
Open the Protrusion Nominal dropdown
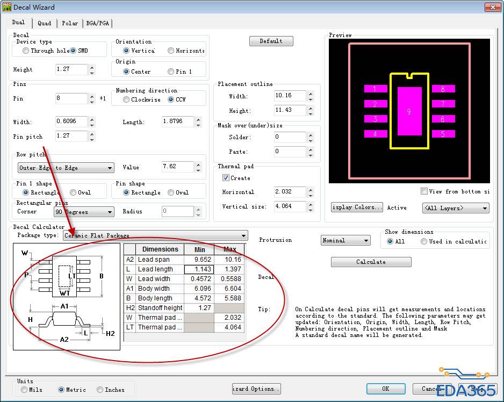[x=366, y=241]
